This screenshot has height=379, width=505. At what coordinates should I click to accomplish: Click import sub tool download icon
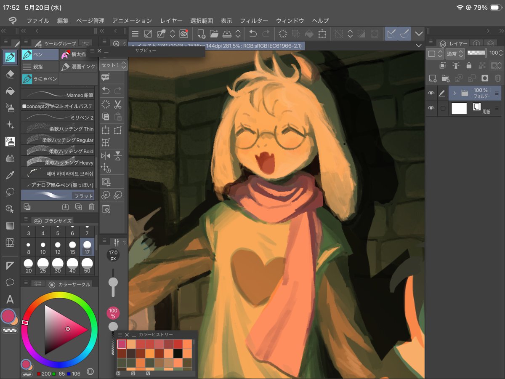tap(65, 207)
